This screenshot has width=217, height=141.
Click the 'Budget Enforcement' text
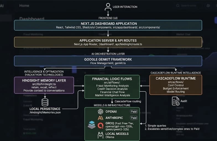176,88
